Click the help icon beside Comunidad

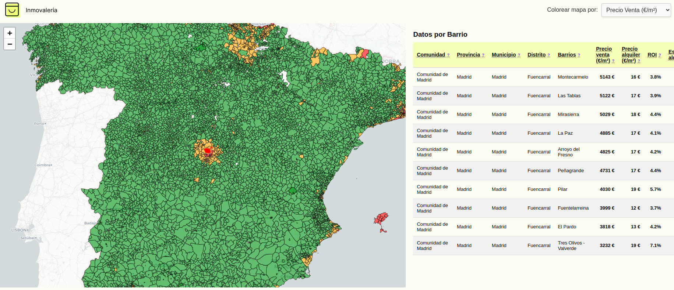point(448,55)
